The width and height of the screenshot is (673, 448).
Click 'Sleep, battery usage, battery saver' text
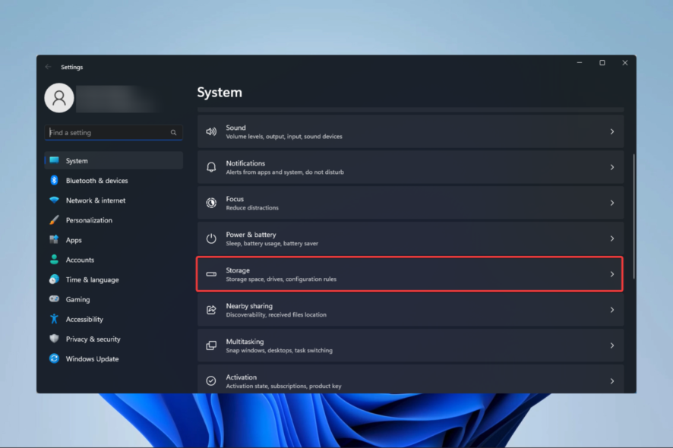(272, 243)
